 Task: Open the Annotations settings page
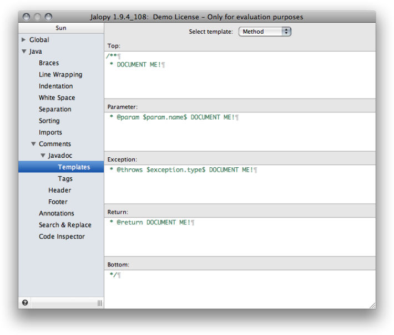click(x=57, y=213)
